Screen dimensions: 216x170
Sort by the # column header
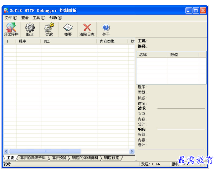[x=10, y=41]
